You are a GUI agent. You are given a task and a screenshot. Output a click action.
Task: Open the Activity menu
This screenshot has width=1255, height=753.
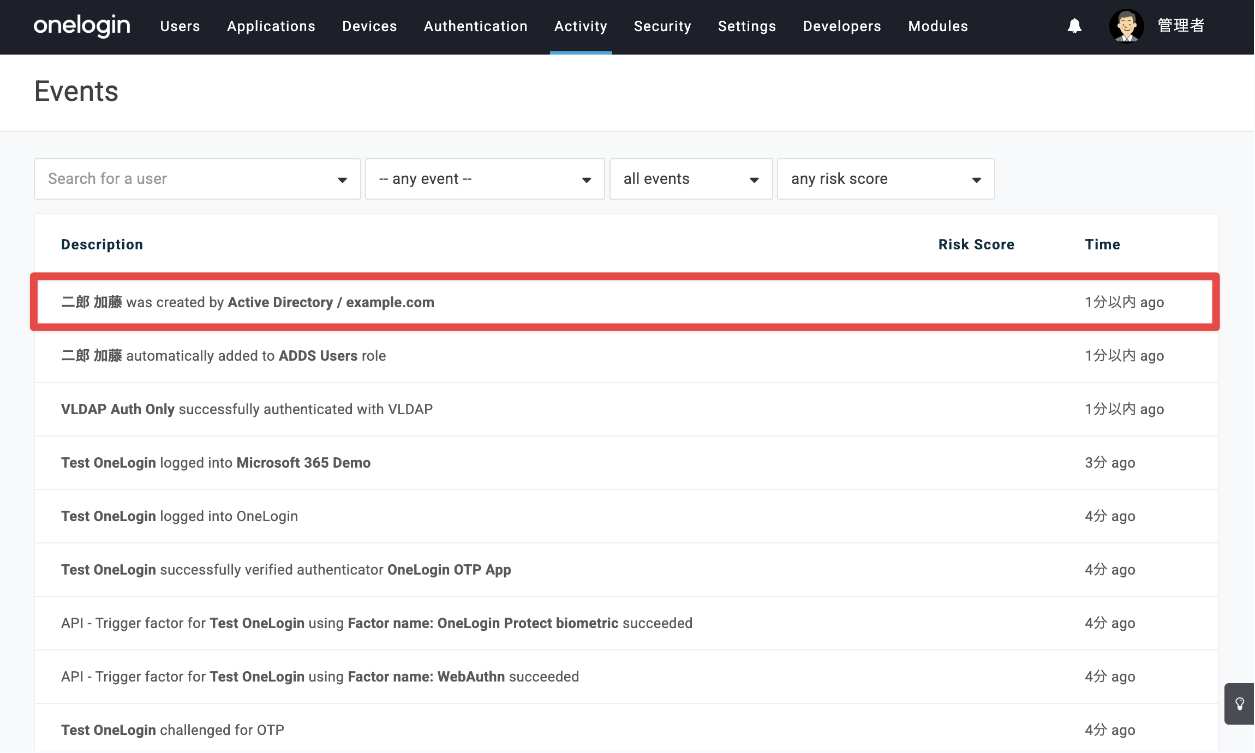581,26
